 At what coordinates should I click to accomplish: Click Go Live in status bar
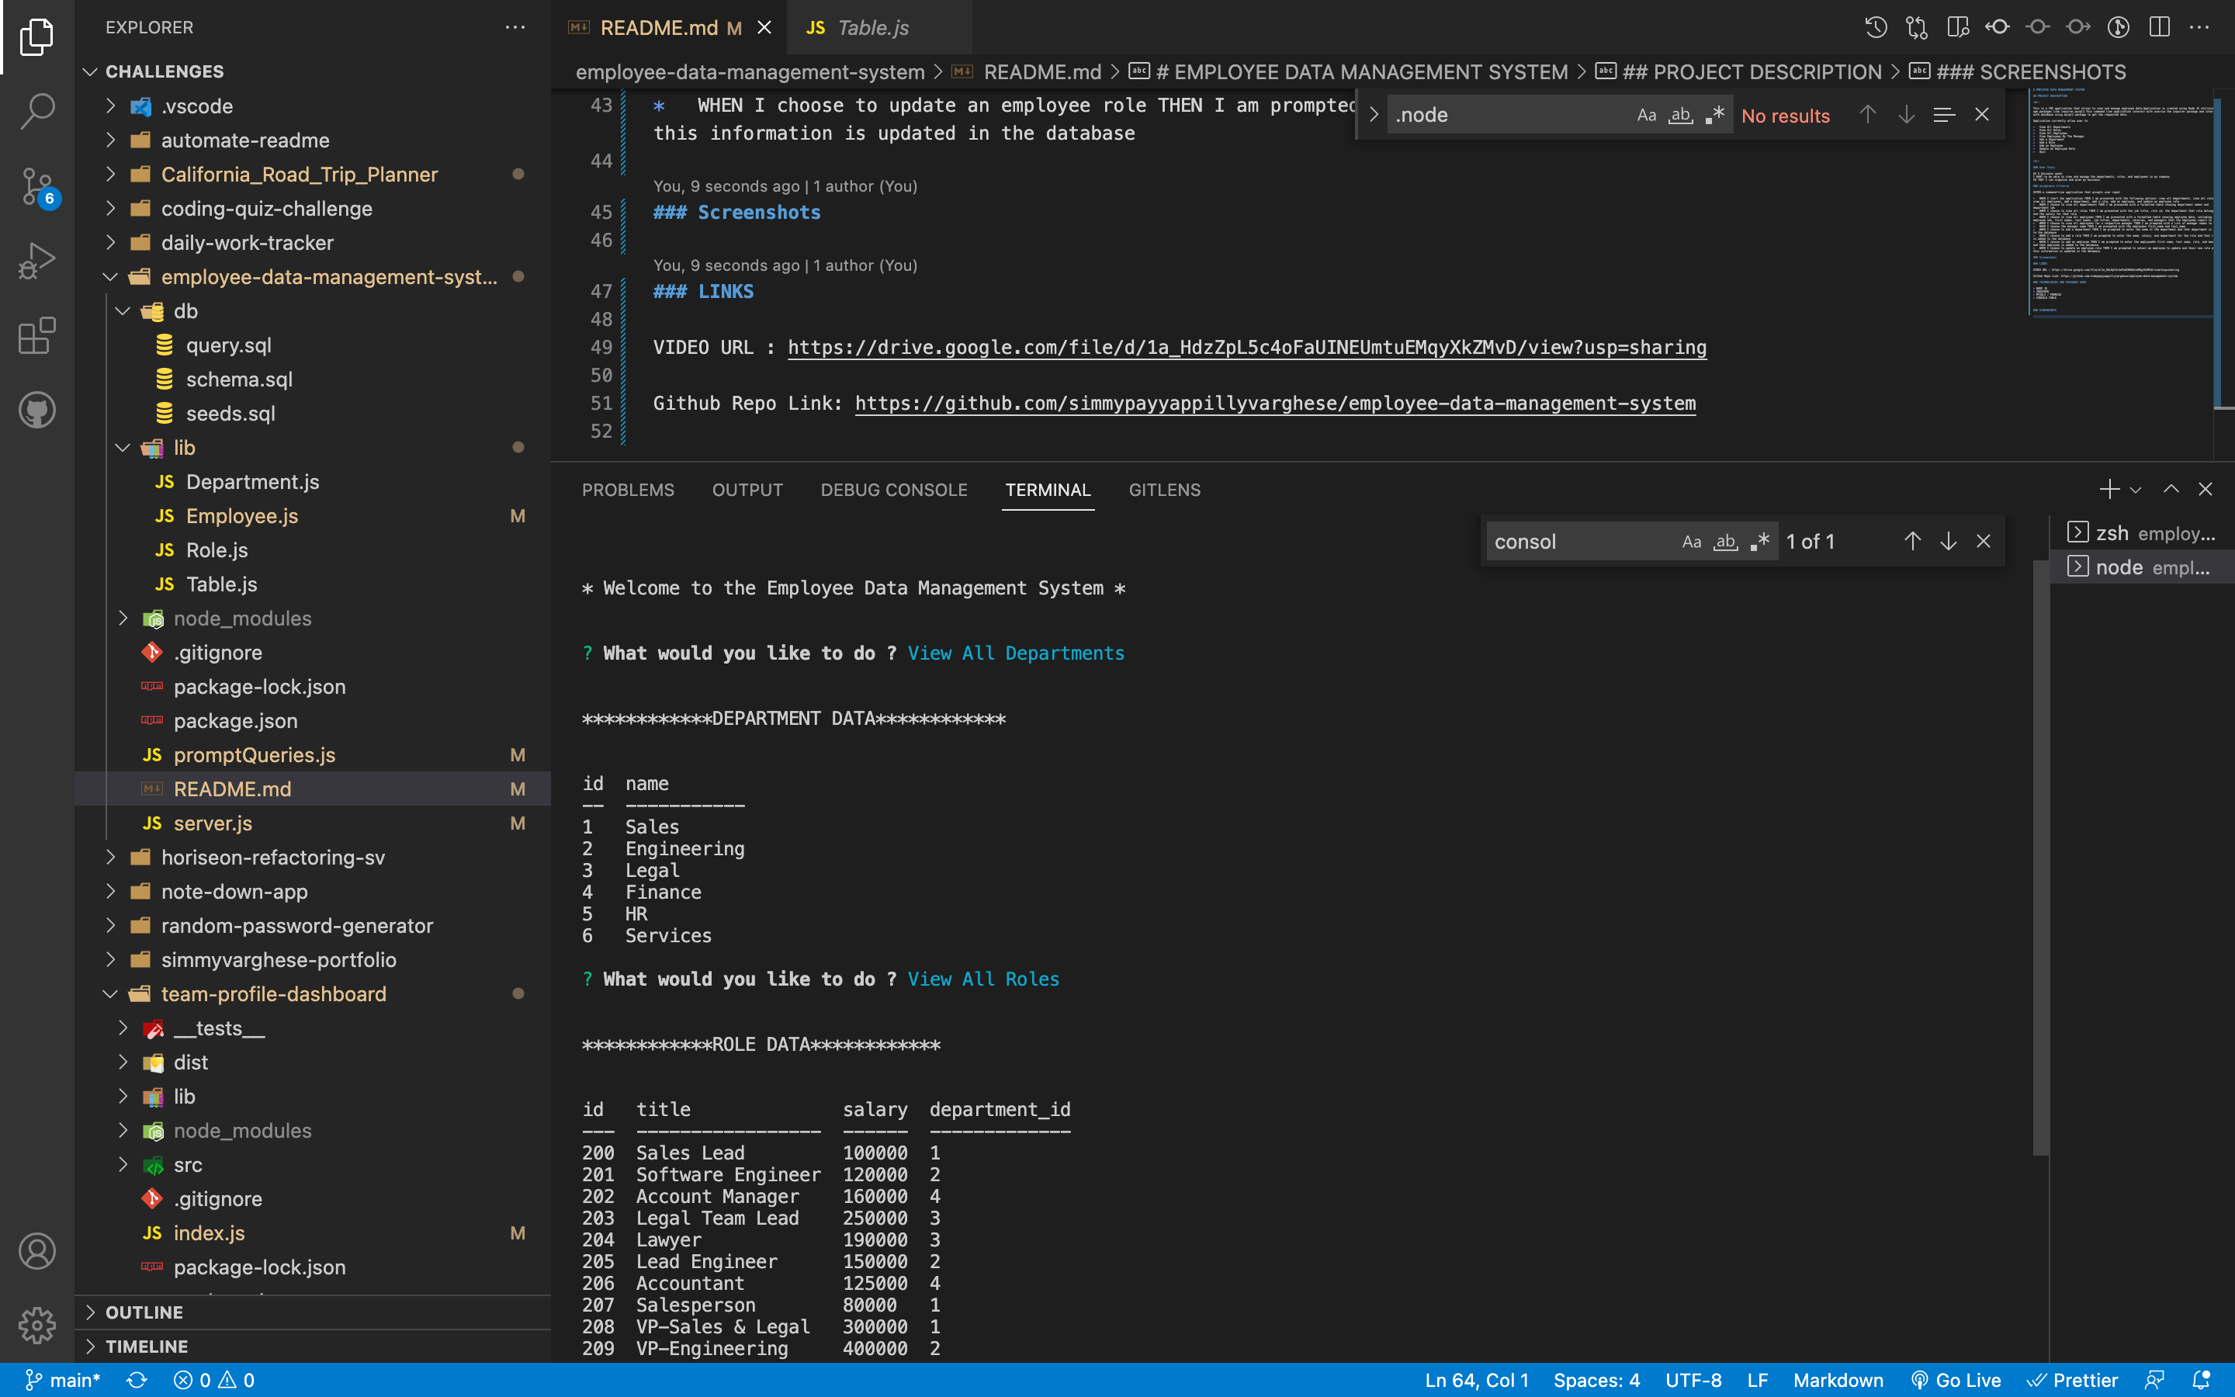1956,1379
